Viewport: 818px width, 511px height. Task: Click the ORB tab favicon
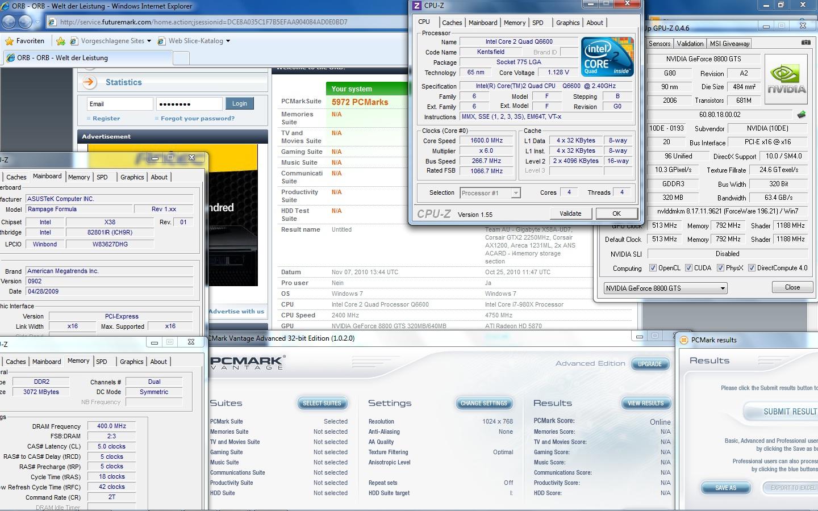(x=11, y=58)
